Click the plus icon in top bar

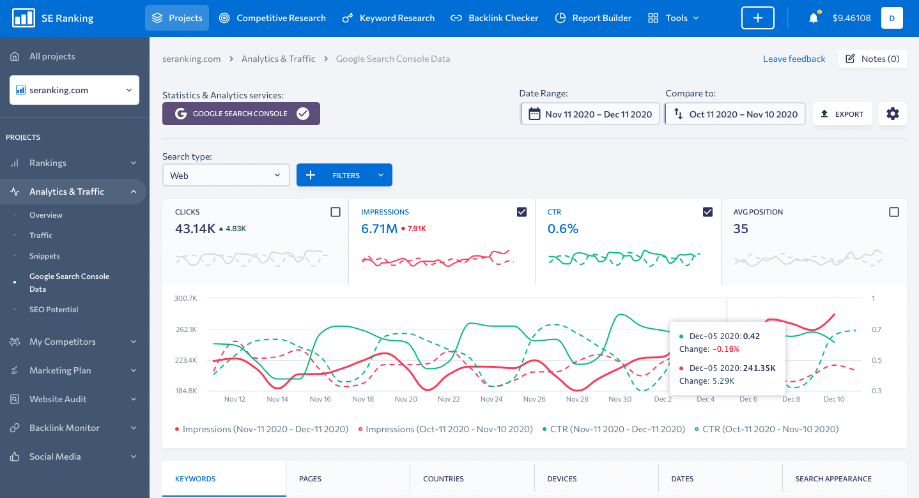click(x=757, y=18)
